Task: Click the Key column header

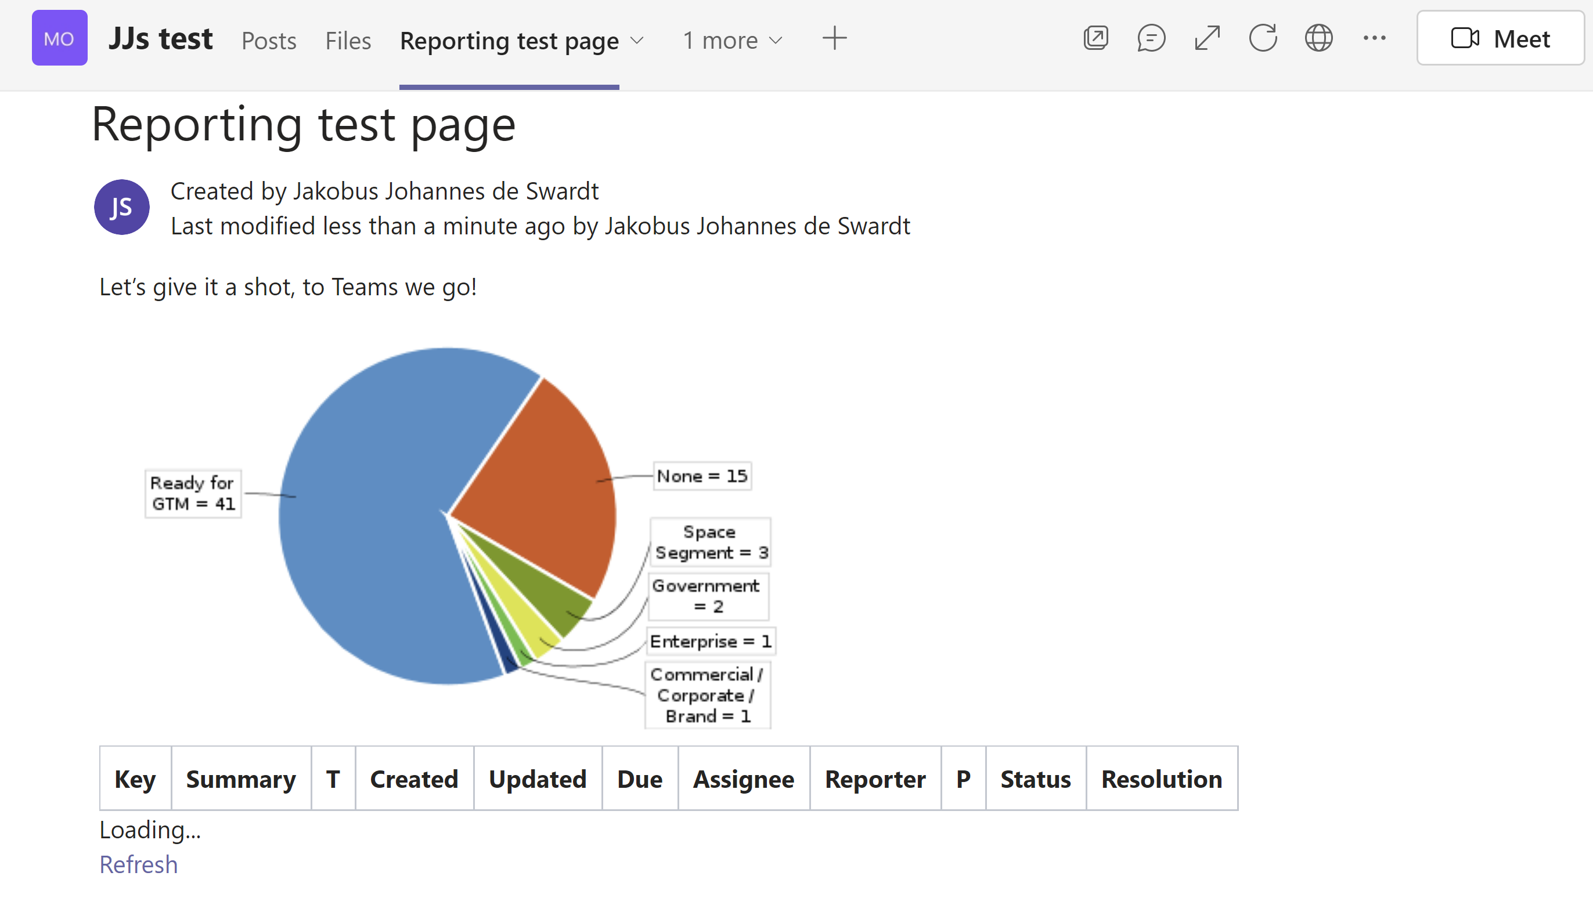Action: (x=136, y=779)
